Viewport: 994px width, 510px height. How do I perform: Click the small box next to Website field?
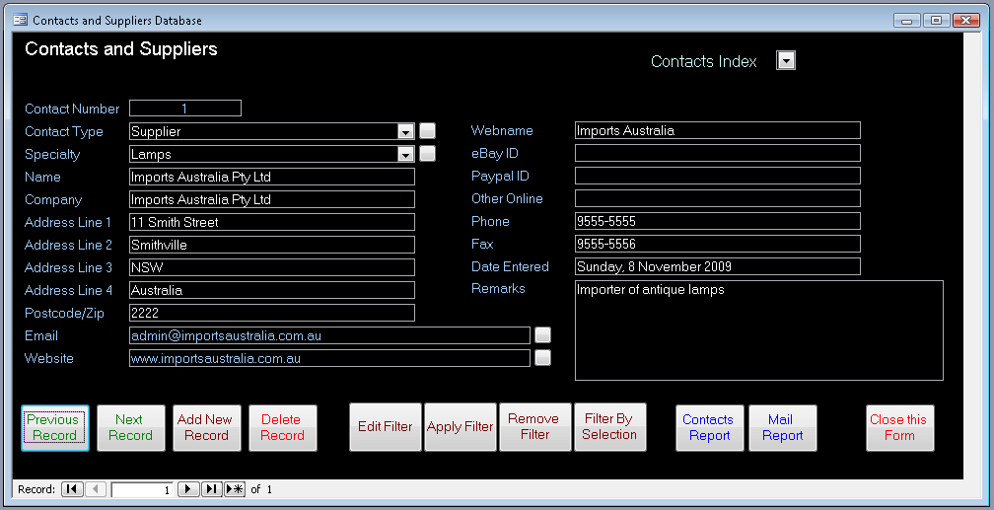pos(542,358)
